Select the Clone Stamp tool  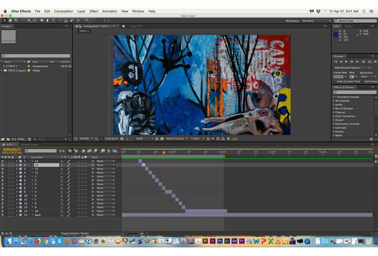tap(66, 21)
